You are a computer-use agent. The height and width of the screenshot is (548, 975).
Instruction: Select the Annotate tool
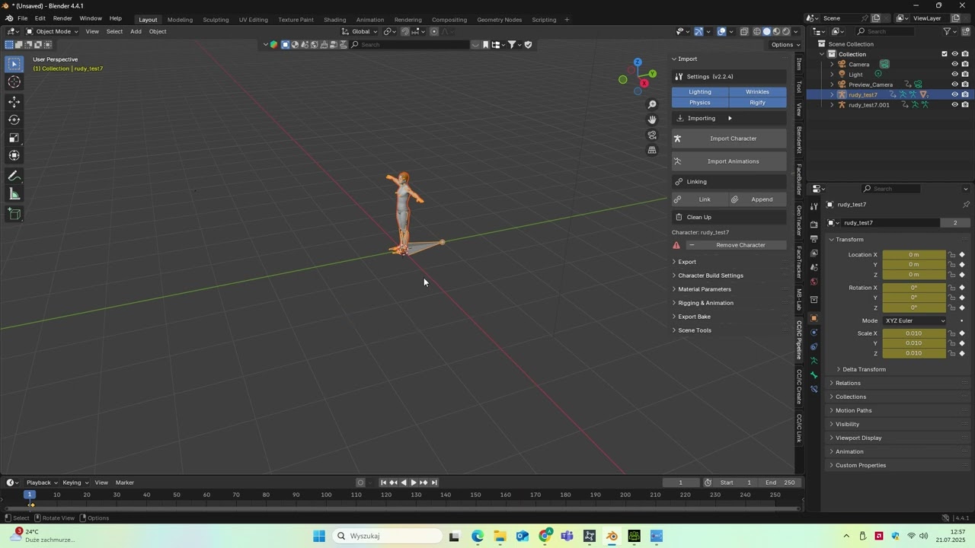coord(14,176)
